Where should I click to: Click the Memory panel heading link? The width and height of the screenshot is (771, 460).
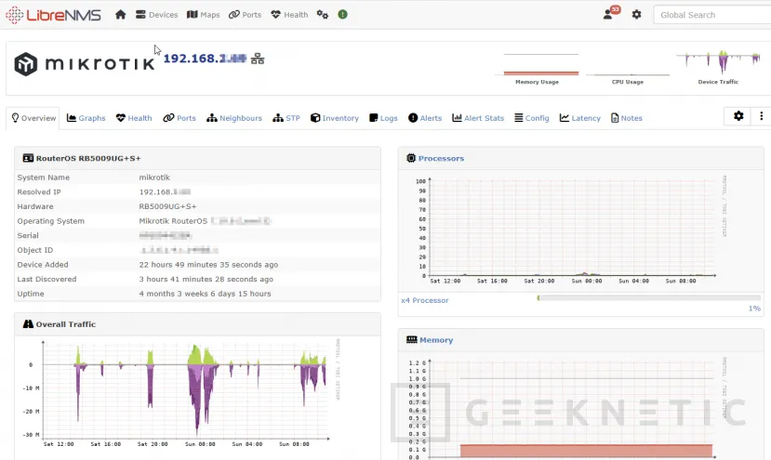click(436, 340)
